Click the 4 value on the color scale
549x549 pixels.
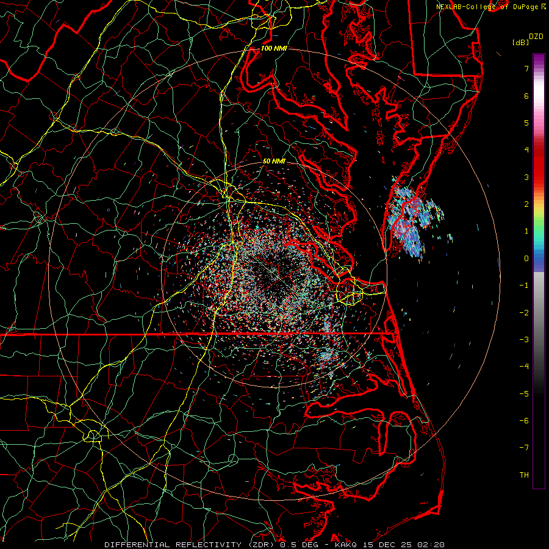pyautogui.click(x=526, y=150)
